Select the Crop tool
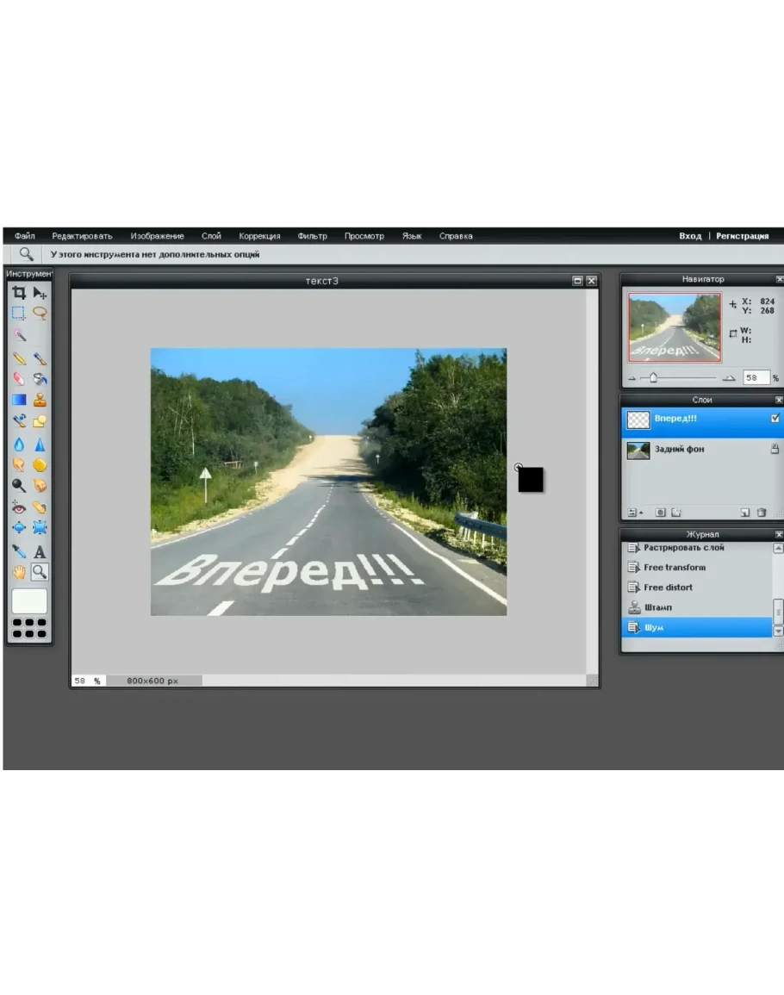Image resolution: width=784 pixels, height=995 pixels. [x=18, y=293]
